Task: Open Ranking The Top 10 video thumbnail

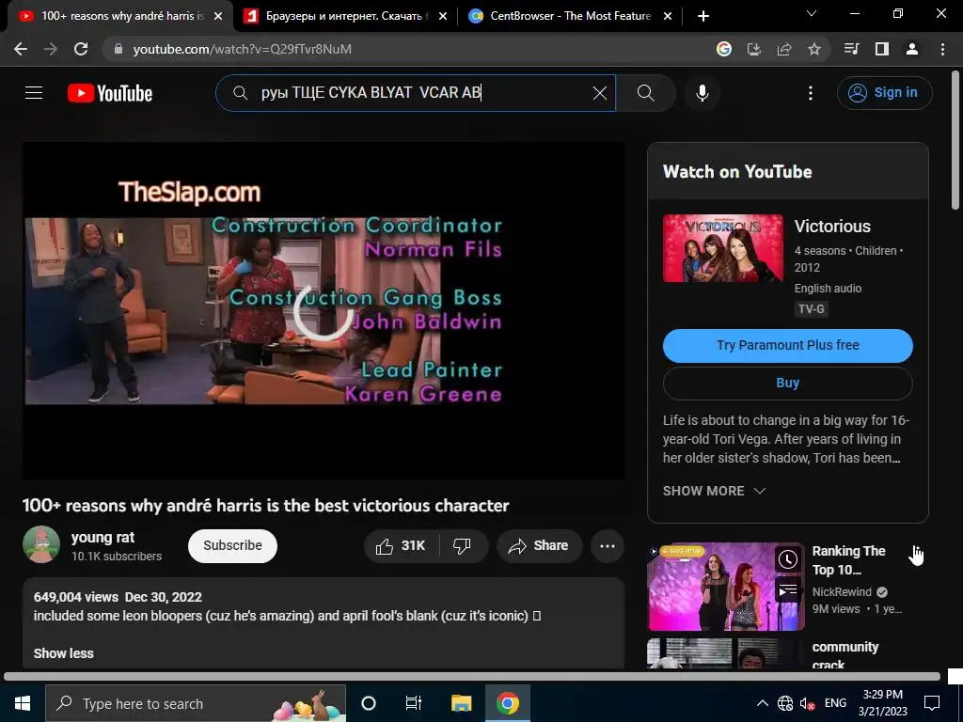Action: pos(725,587)
